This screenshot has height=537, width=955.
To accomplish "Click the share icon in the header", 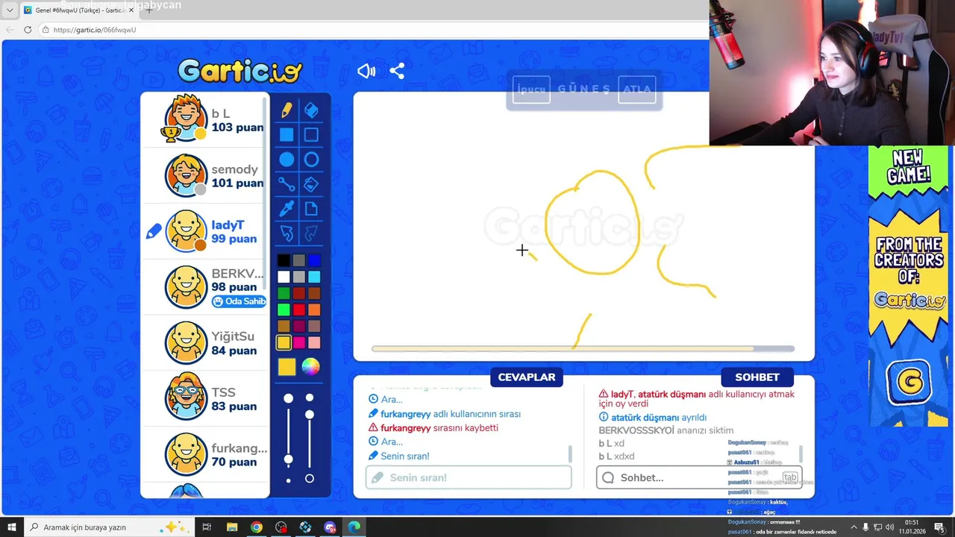I will [397, 71].
